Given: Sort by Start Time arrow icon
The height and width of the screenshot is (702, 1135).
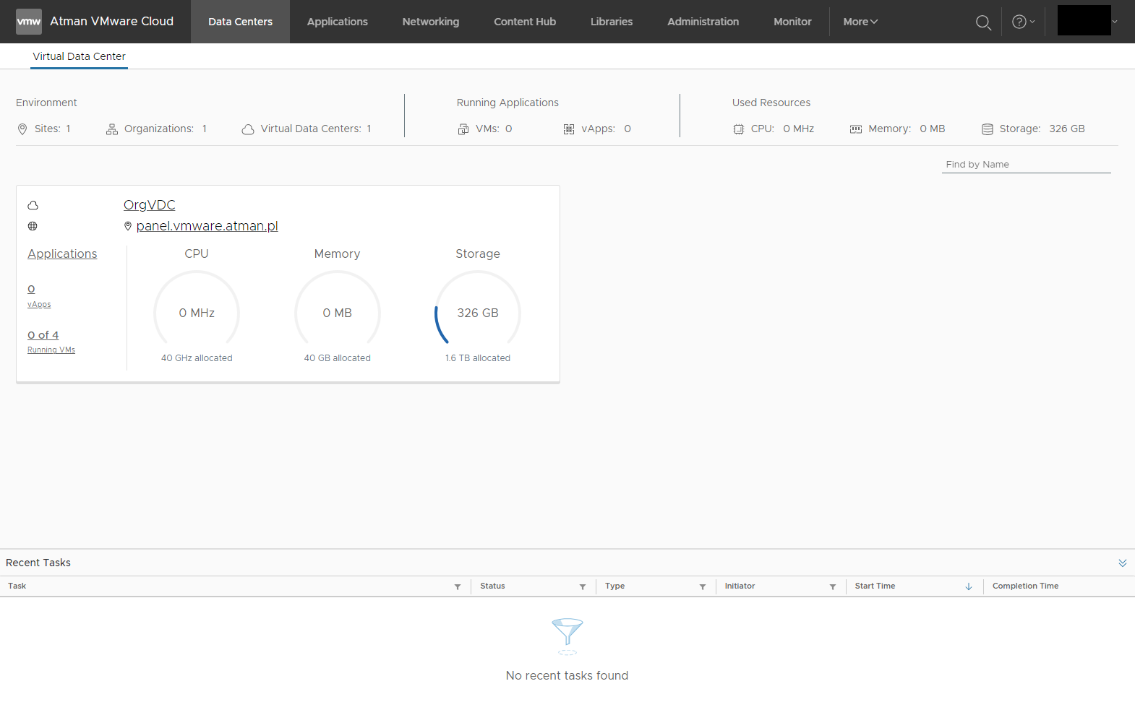Looking at the screenshot, I should (x=969, y=586).
